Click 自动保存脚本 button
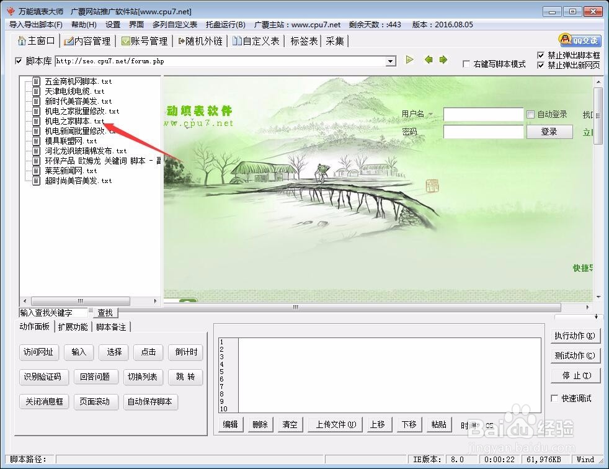 pos(150,402)
